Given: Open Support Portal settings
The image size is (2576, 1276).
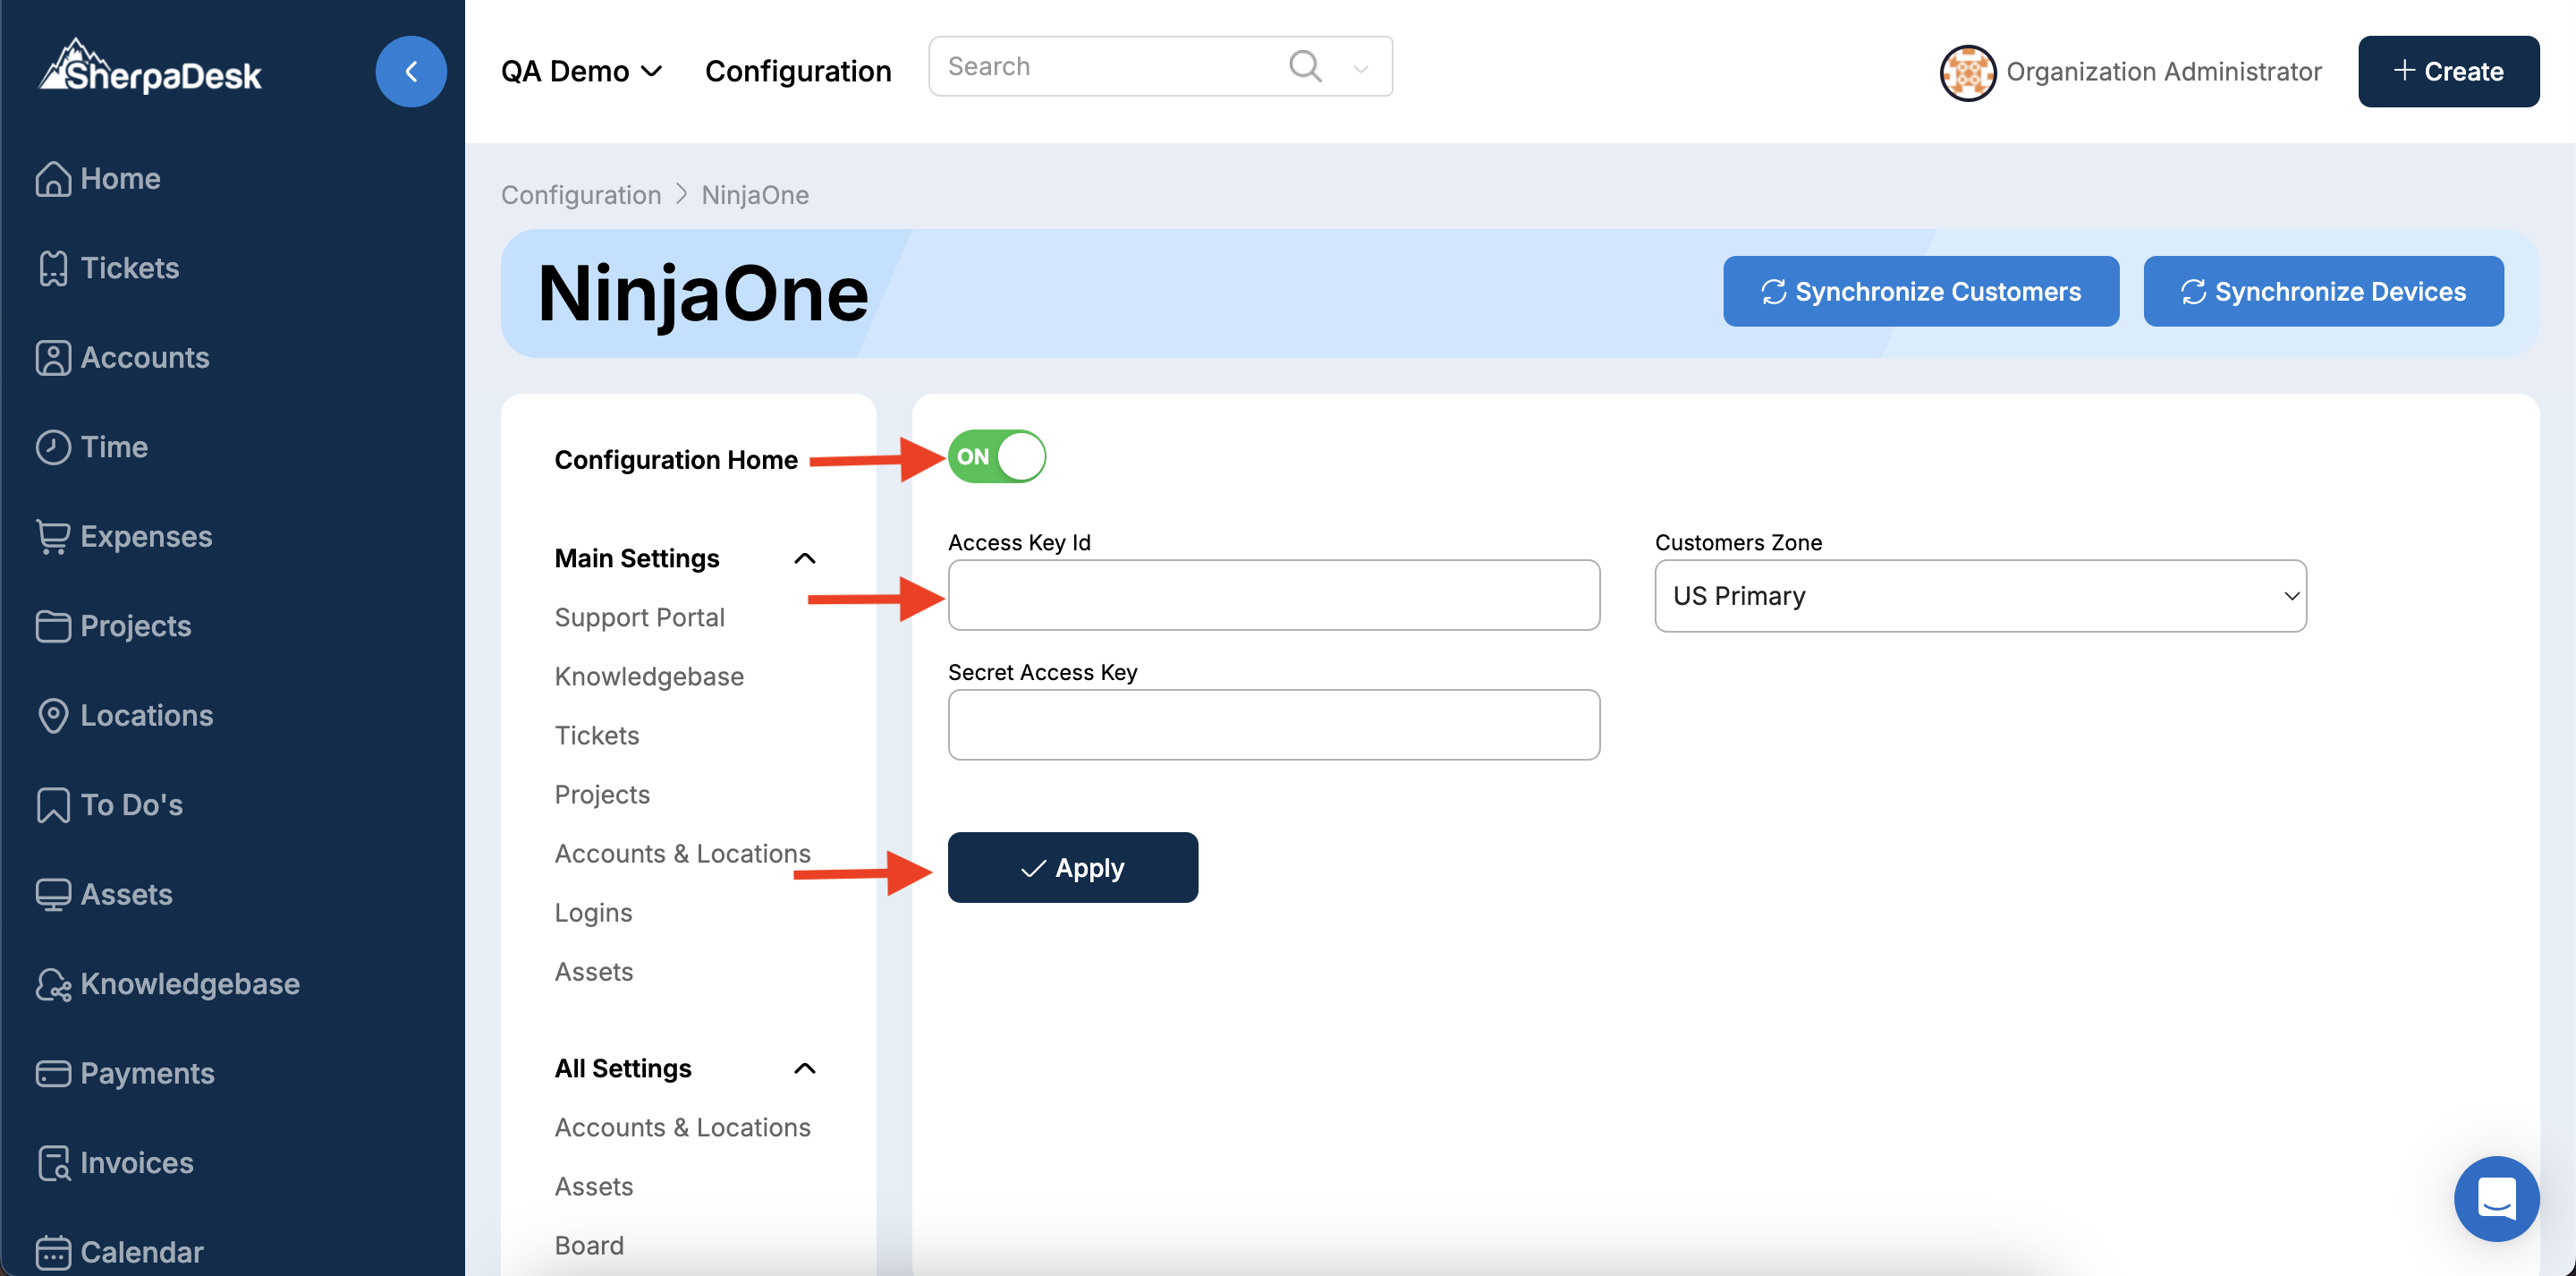Looking at the screenshot, I should pos(639,617).
